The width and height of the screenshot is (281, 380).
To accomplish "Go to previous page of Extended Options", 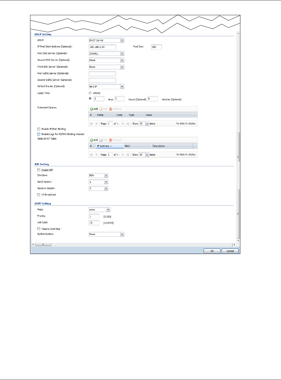I will pos(96,124).
